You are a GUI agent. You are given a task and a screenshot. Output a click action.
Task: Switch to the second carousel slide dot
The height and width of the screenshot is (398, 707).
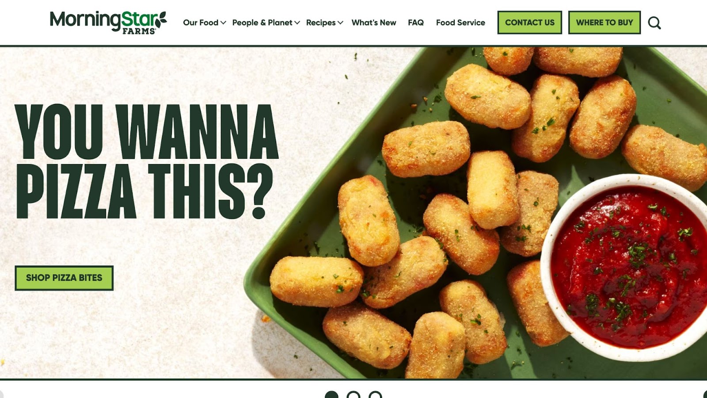[x=353, y=395]
